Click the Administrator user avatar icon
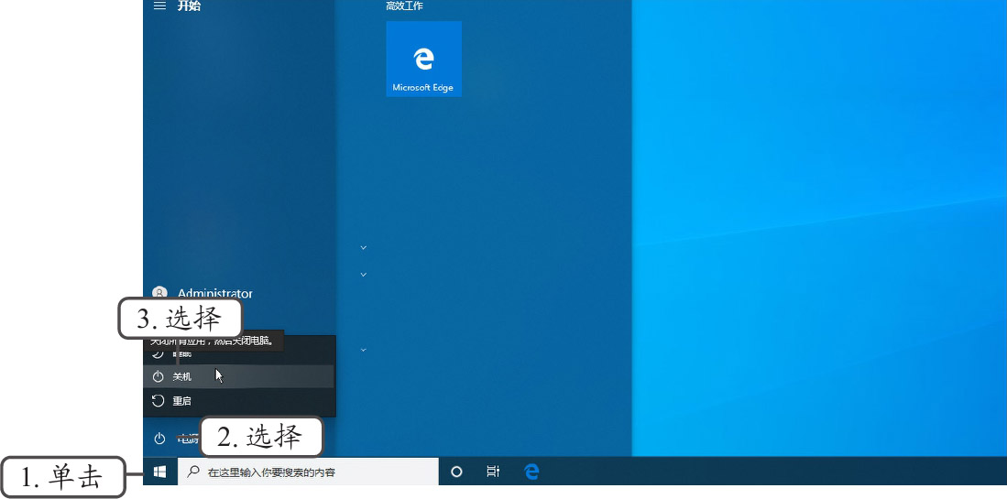The image size is (1007, 499). point(159,293)
